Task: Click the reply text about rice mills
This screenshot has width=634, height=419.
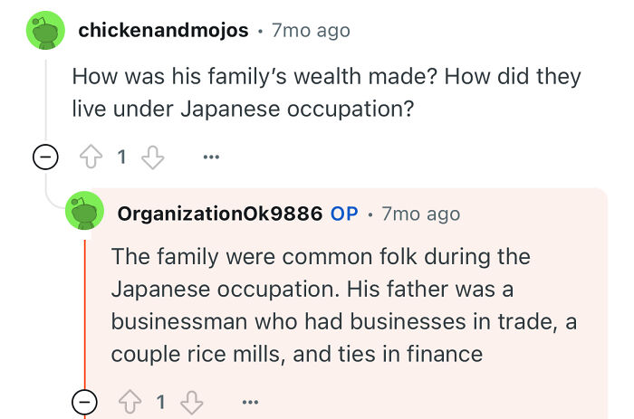Action: coord(343,306)
